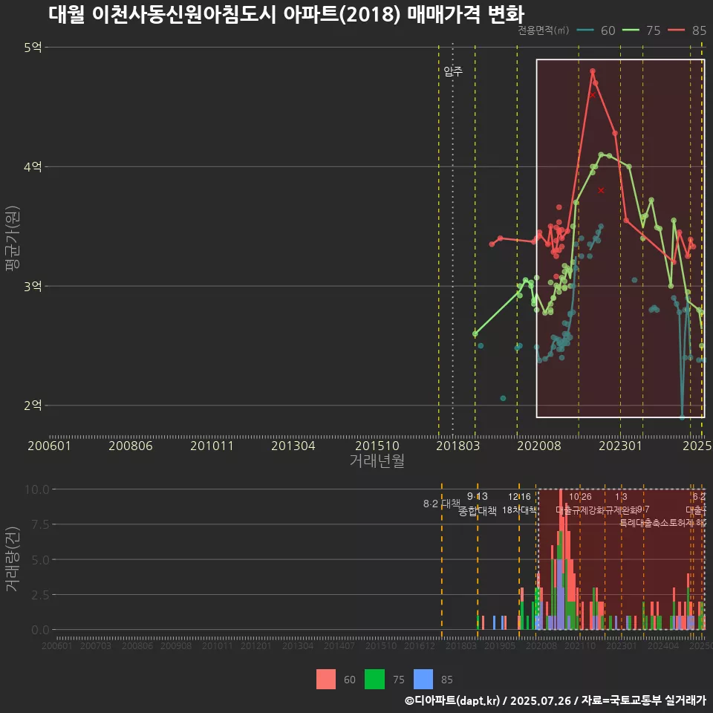The width and height of the screenshot is (713, 713).
Task: Click '201510' on the upper price chart axis
Action: coord(377,446)
